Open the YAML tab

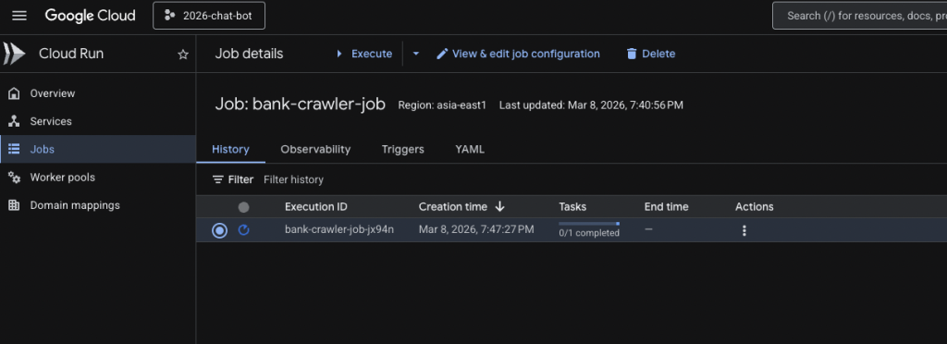click(470, 149)
